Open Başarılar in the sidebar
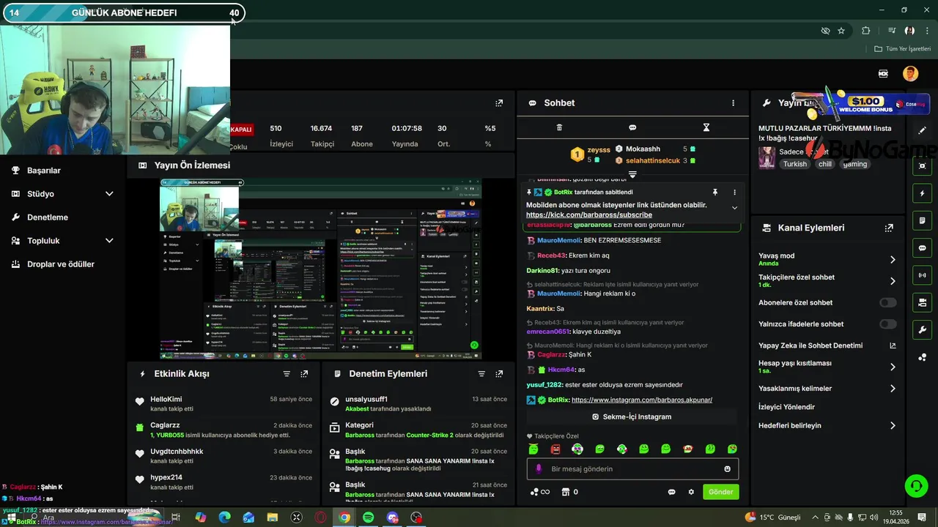This screenshot has height=527, width=938. tap(44, 171)
